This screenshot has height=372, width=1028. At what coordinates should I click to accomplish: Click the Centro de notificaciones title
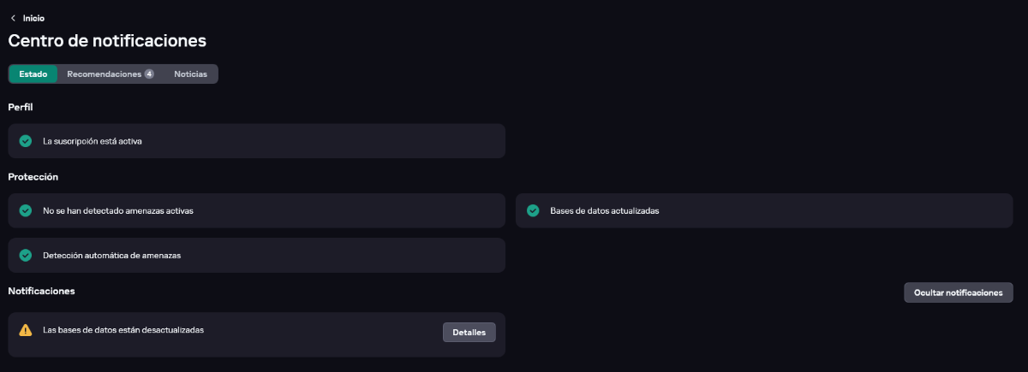point(107,40)
